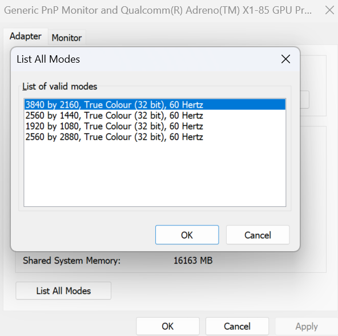Pick the 1920 by 1080 mode entry
The width and height of the screenshot is (338, 336).
pos(155,126)
